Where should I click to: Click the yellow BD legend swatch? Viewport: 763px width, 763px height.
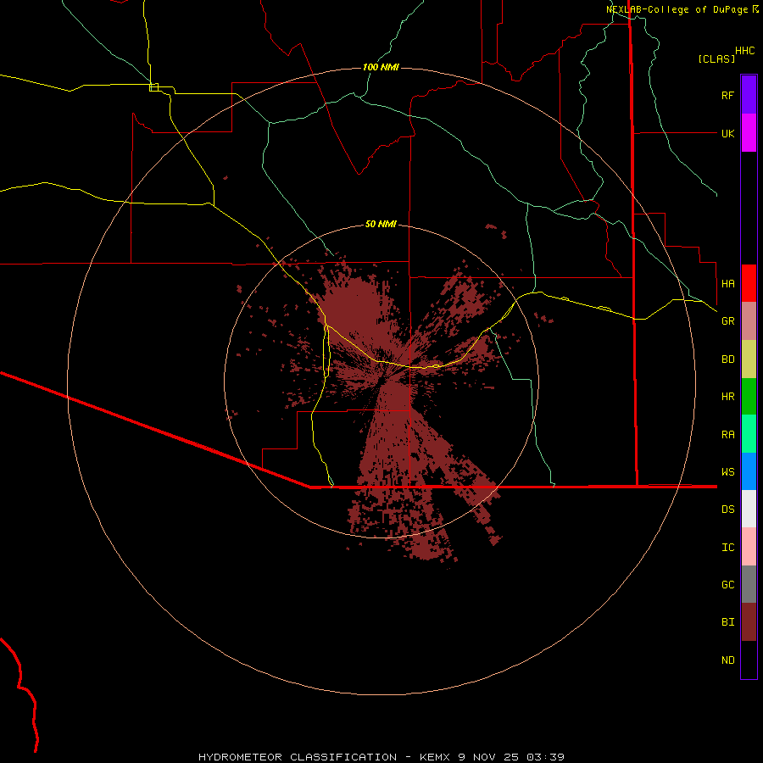point(749,359)
